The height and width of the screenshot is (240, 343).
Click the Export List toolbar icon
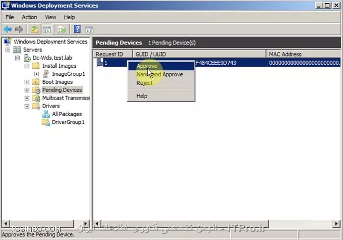[62, 29]
